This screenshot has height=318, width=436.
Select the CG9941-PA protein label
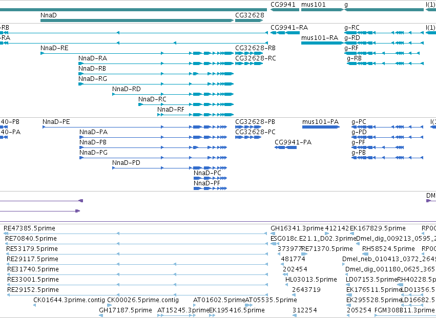pyautogui.click(x=293, y=142)
